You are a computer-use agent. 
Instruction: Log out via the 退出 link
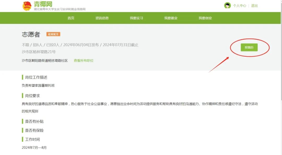click(254, 6)
